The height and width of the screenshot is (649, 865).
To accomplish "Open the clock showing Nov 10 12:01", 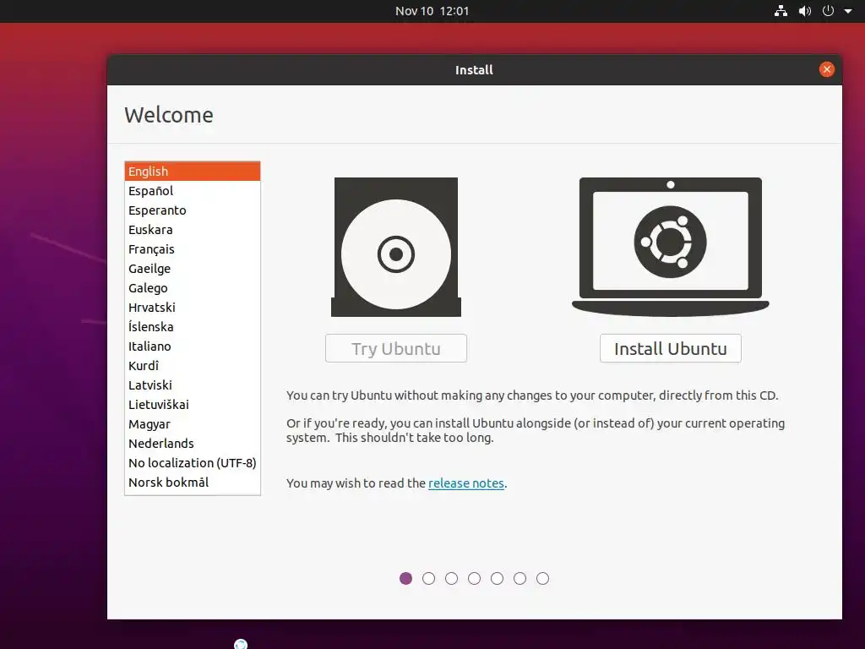I will [x=432, y=11].
